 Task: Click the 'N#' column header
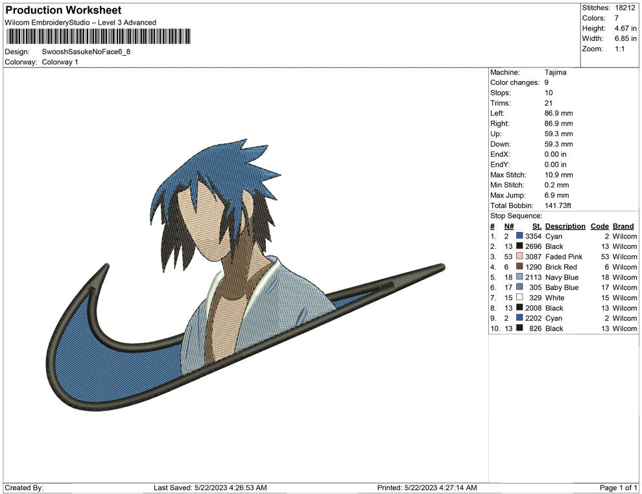(509, 226)
